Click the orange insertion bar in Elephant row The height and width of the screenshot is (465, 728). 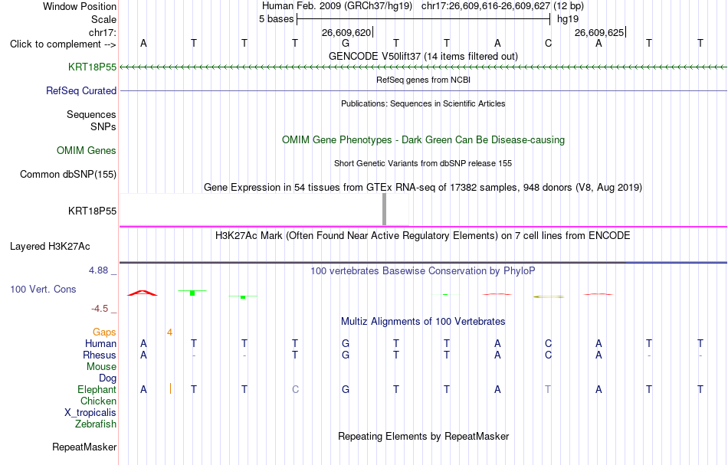click(x=170, y=388)
